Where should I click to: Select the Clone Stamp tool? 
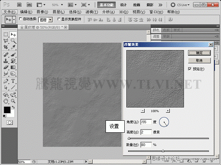[x=6, y=61]
